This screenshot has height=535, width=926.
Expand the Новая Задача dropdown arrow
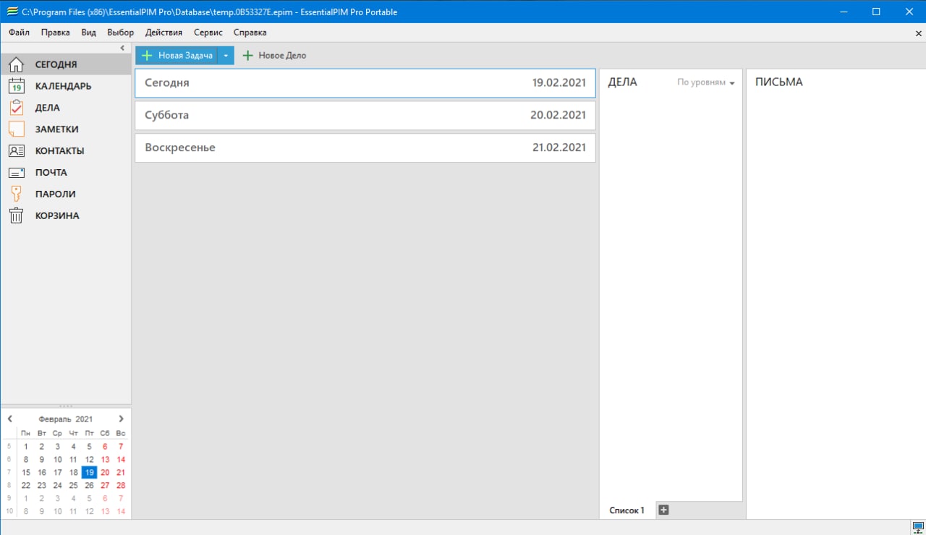[x=226, y=56]
